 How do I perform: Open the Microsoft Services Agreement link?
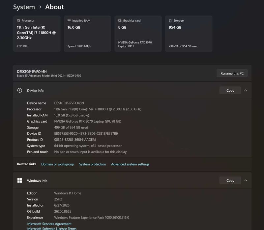pyautogui.click(x=49, y=224)
